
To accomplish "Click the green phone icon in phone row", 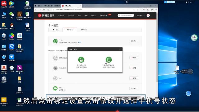I will pos(55,41).
